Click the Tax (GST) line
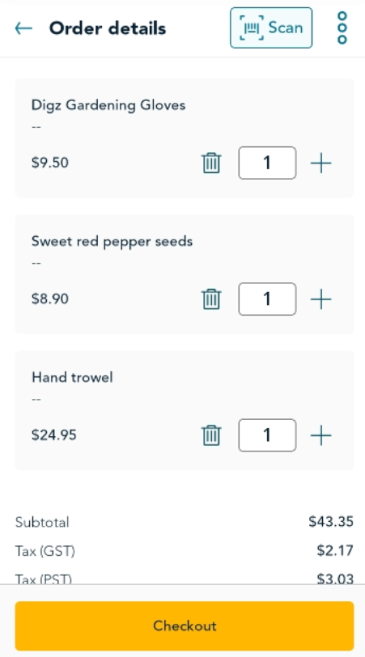 click(x=185, y=550)
